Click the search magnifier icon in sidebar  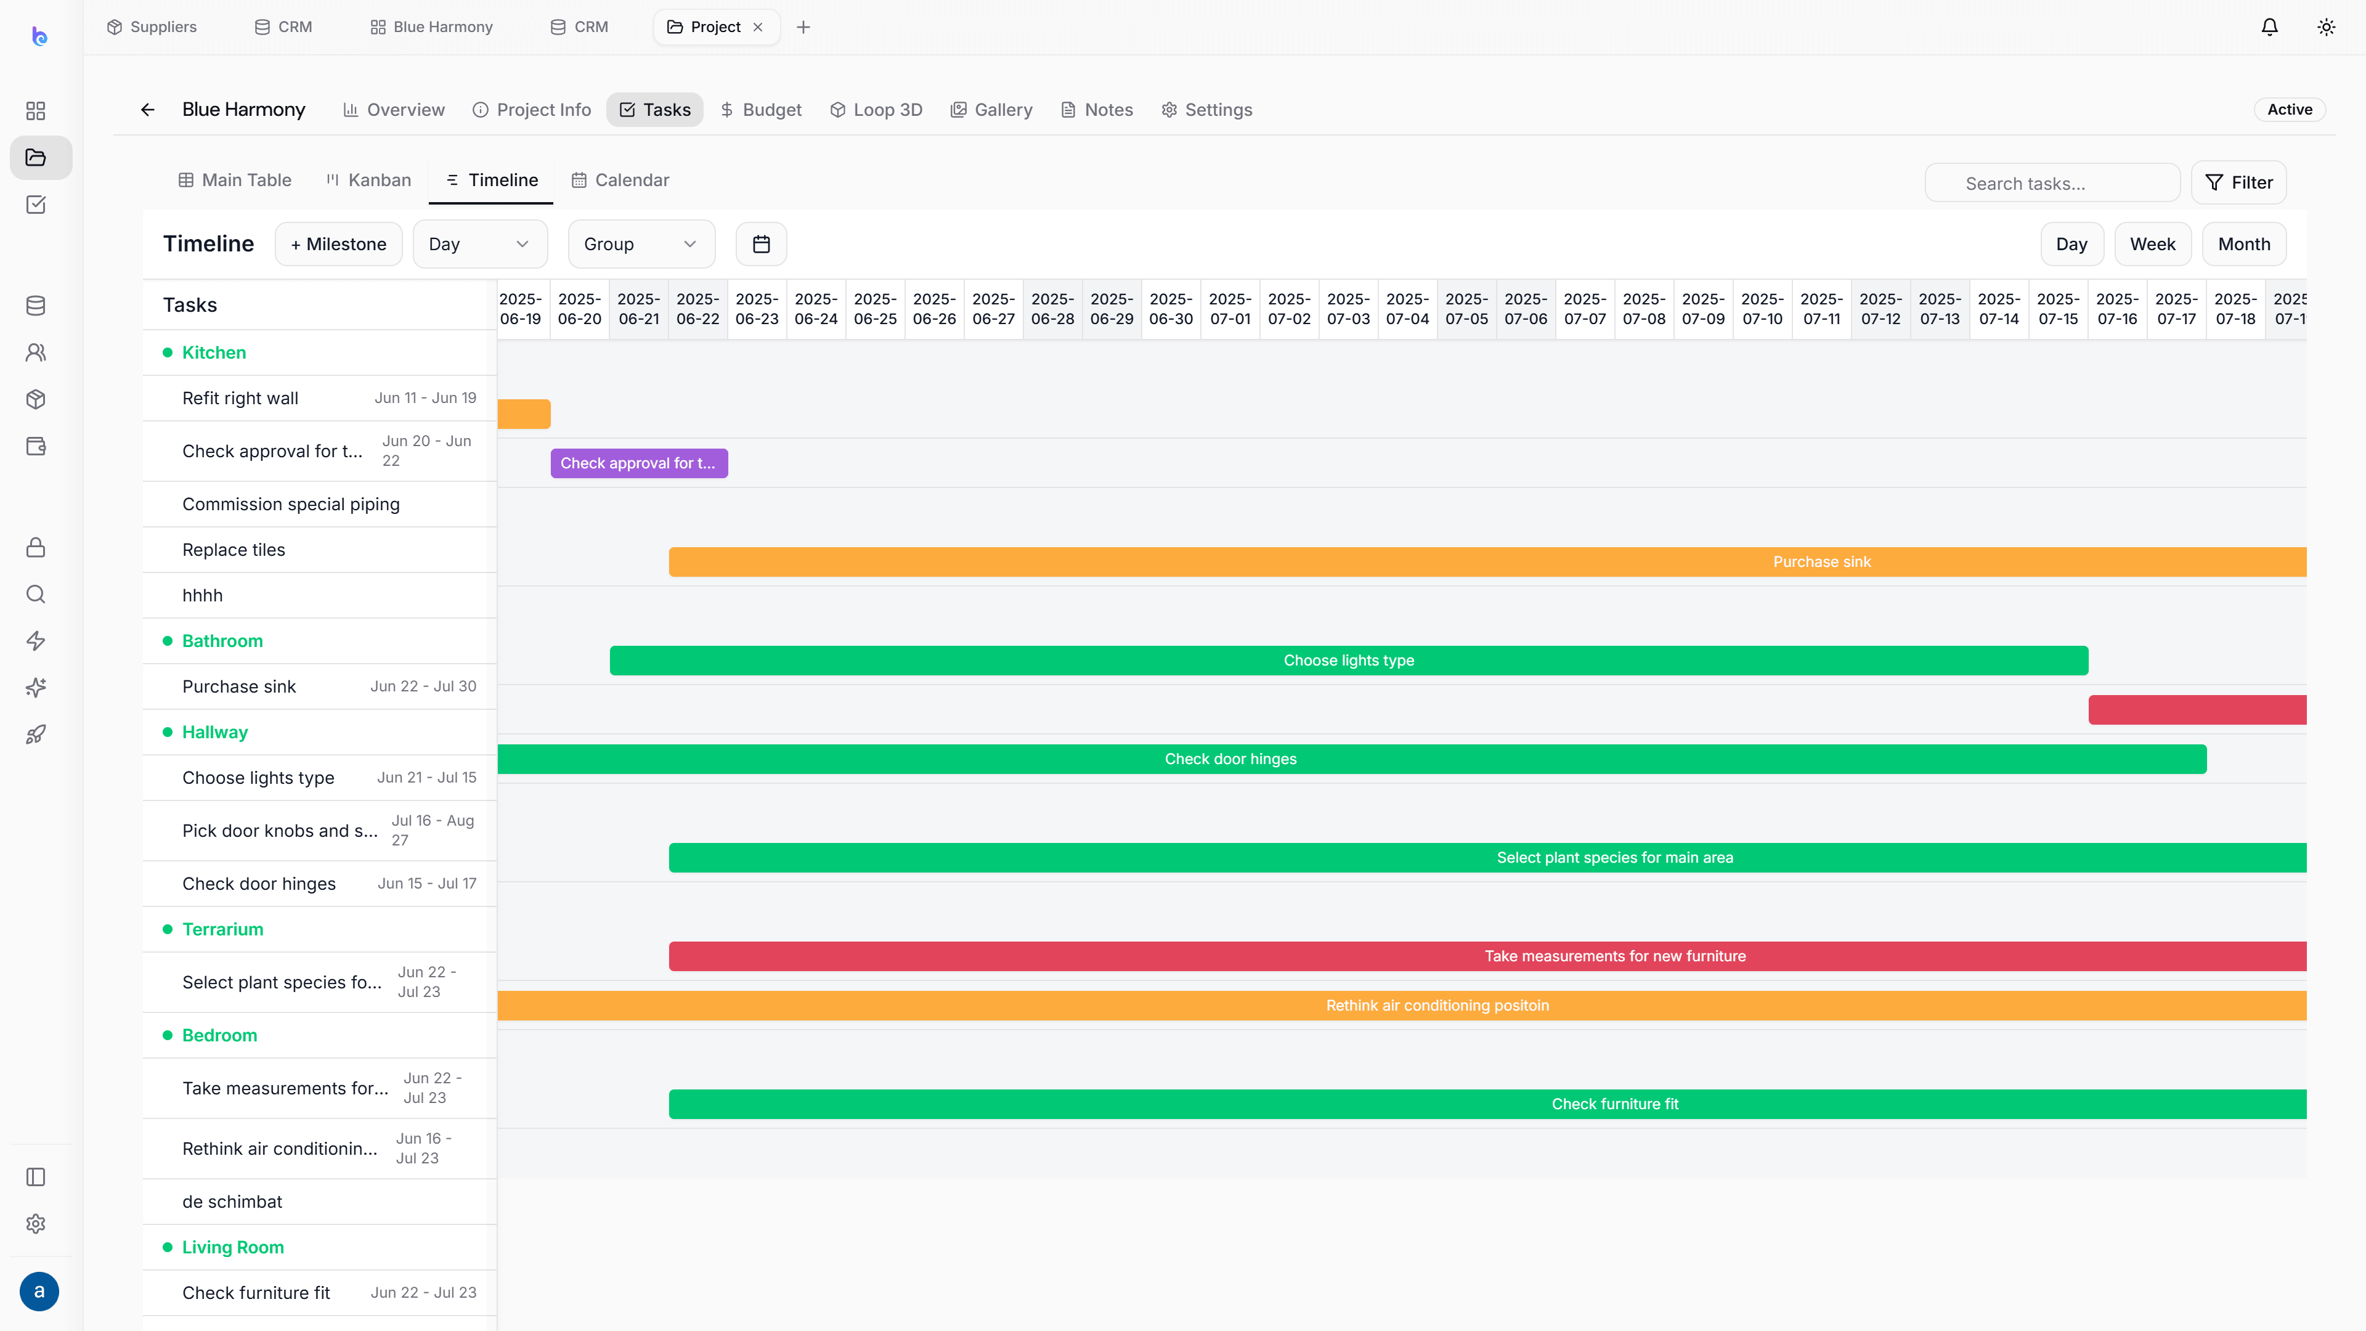point(36,594)
